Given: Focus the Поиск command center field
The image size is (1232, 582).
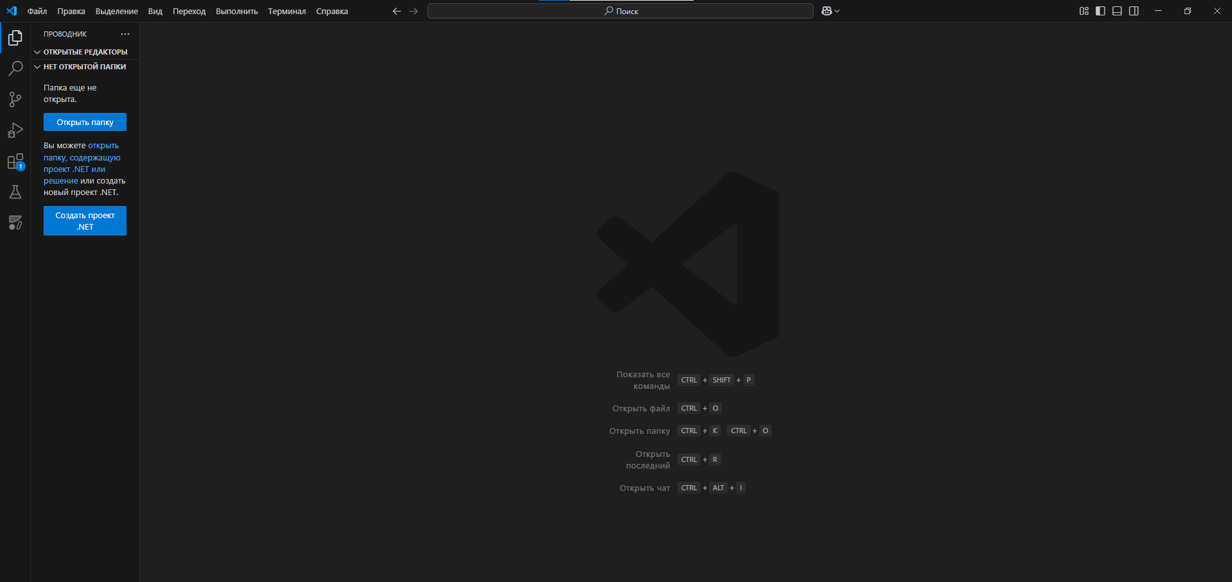Looking at the screenshot, I should pos(620,11).
